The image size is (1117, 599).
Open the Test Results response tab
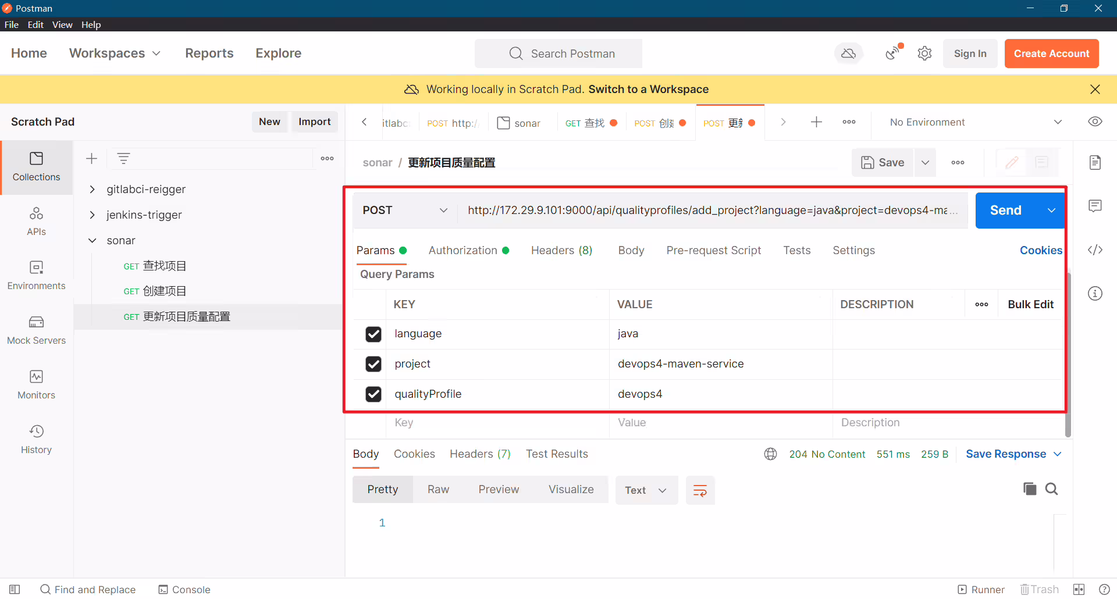point(557,454)
